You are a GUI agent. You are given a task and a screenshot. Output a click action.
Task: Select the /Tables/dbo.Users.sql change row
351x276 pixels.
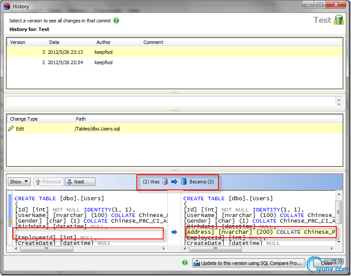[174, 129]
